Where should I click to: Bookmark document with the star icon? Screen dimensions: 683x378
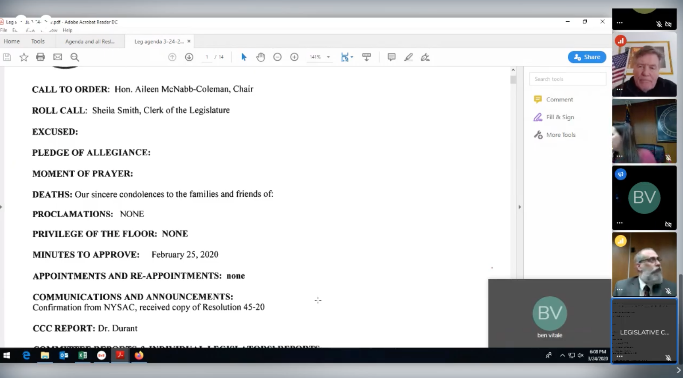tap(24, 57)
